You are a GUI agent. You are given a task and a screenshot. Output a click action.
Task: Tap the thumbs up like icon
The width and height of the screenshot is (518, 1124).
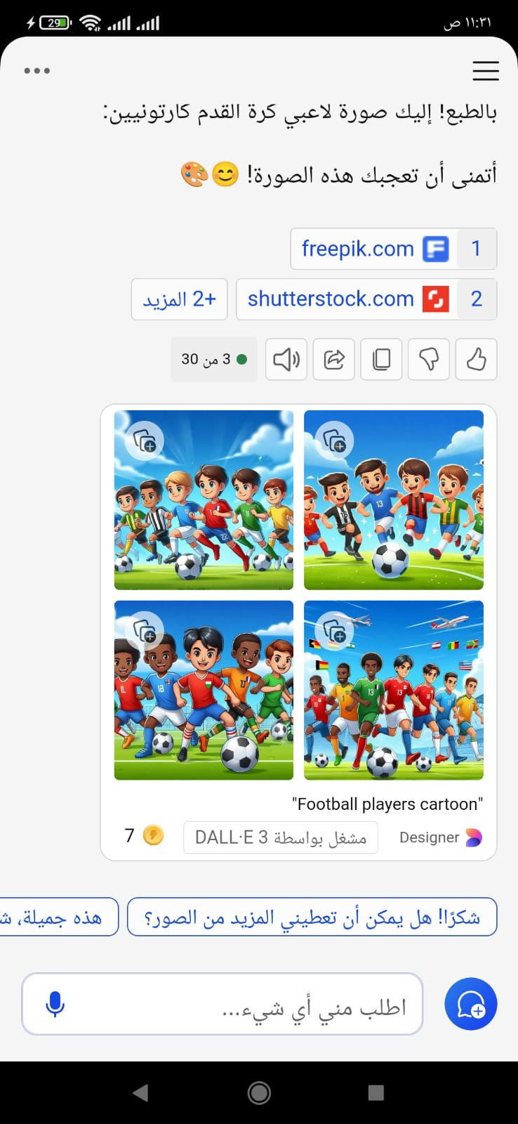pyautogui.click(x=476, y=359)
